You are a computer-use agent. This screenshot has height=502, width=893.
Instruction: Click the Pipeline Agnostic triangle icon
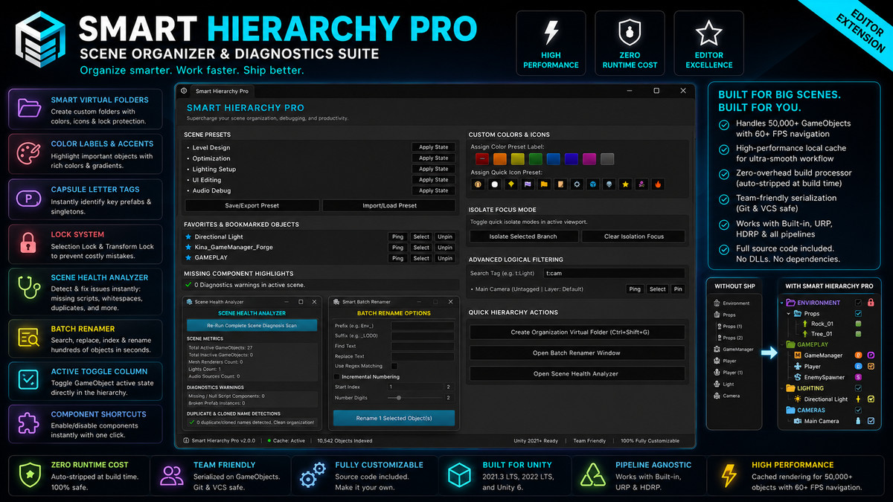point(593,475)
